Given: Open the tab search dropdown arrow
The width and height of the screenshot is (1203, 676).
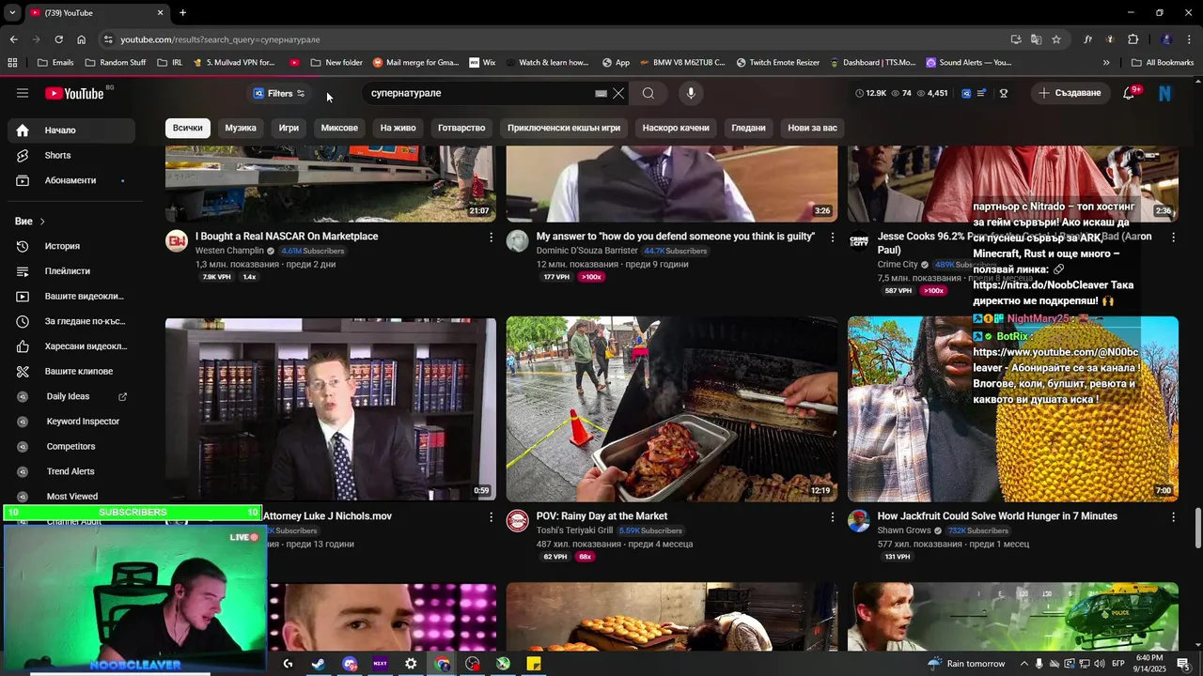Looking at the screenshot, I should point(12,12).
